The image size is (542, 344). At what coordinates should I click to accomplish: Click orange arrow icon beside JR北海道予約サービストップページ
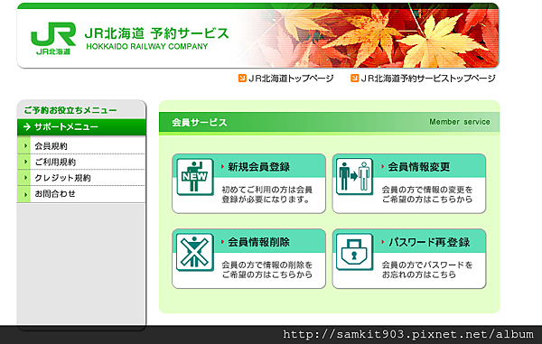pyautogui.click(x=355, y=78)
